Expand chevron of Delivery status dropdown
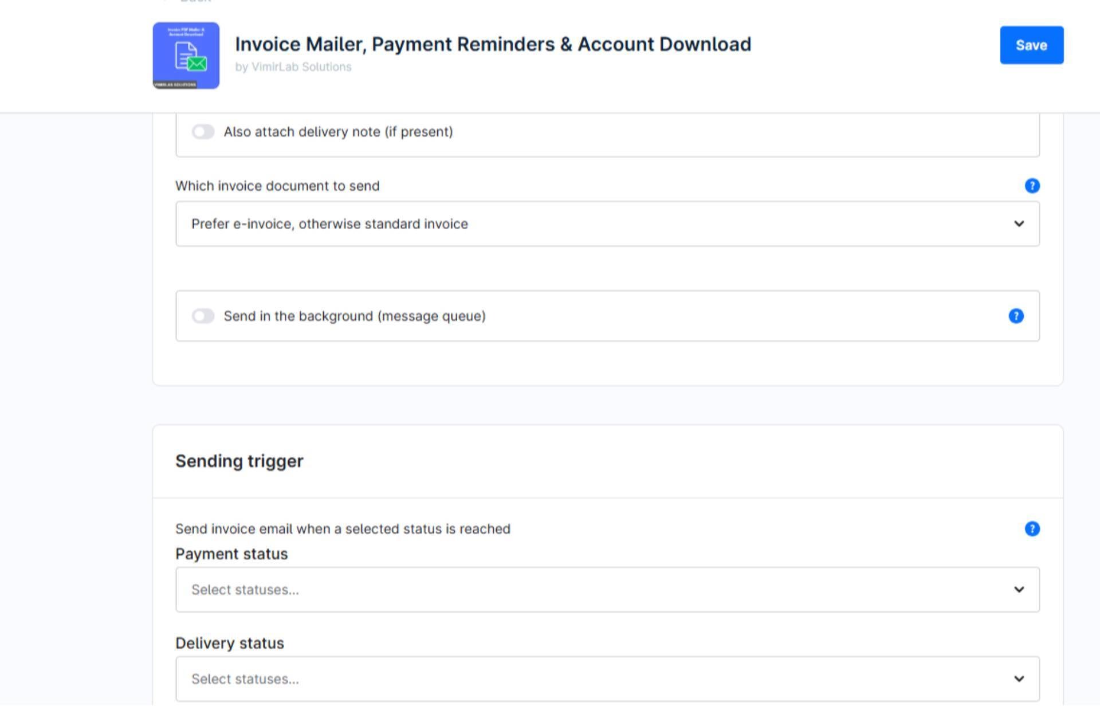Image resolution: width=1100 pixels, height=706 pixels. tap(1019, 679)
